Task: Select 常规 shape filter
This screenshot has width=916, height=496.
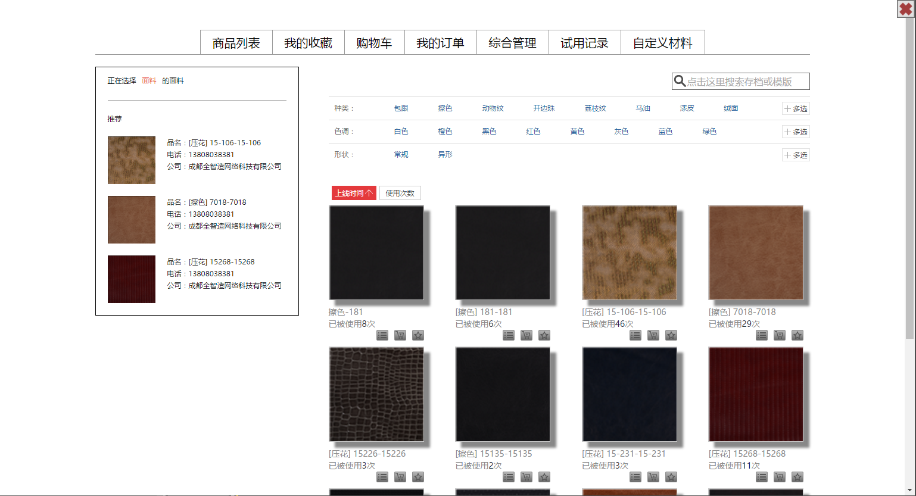Action: [401, 155]
